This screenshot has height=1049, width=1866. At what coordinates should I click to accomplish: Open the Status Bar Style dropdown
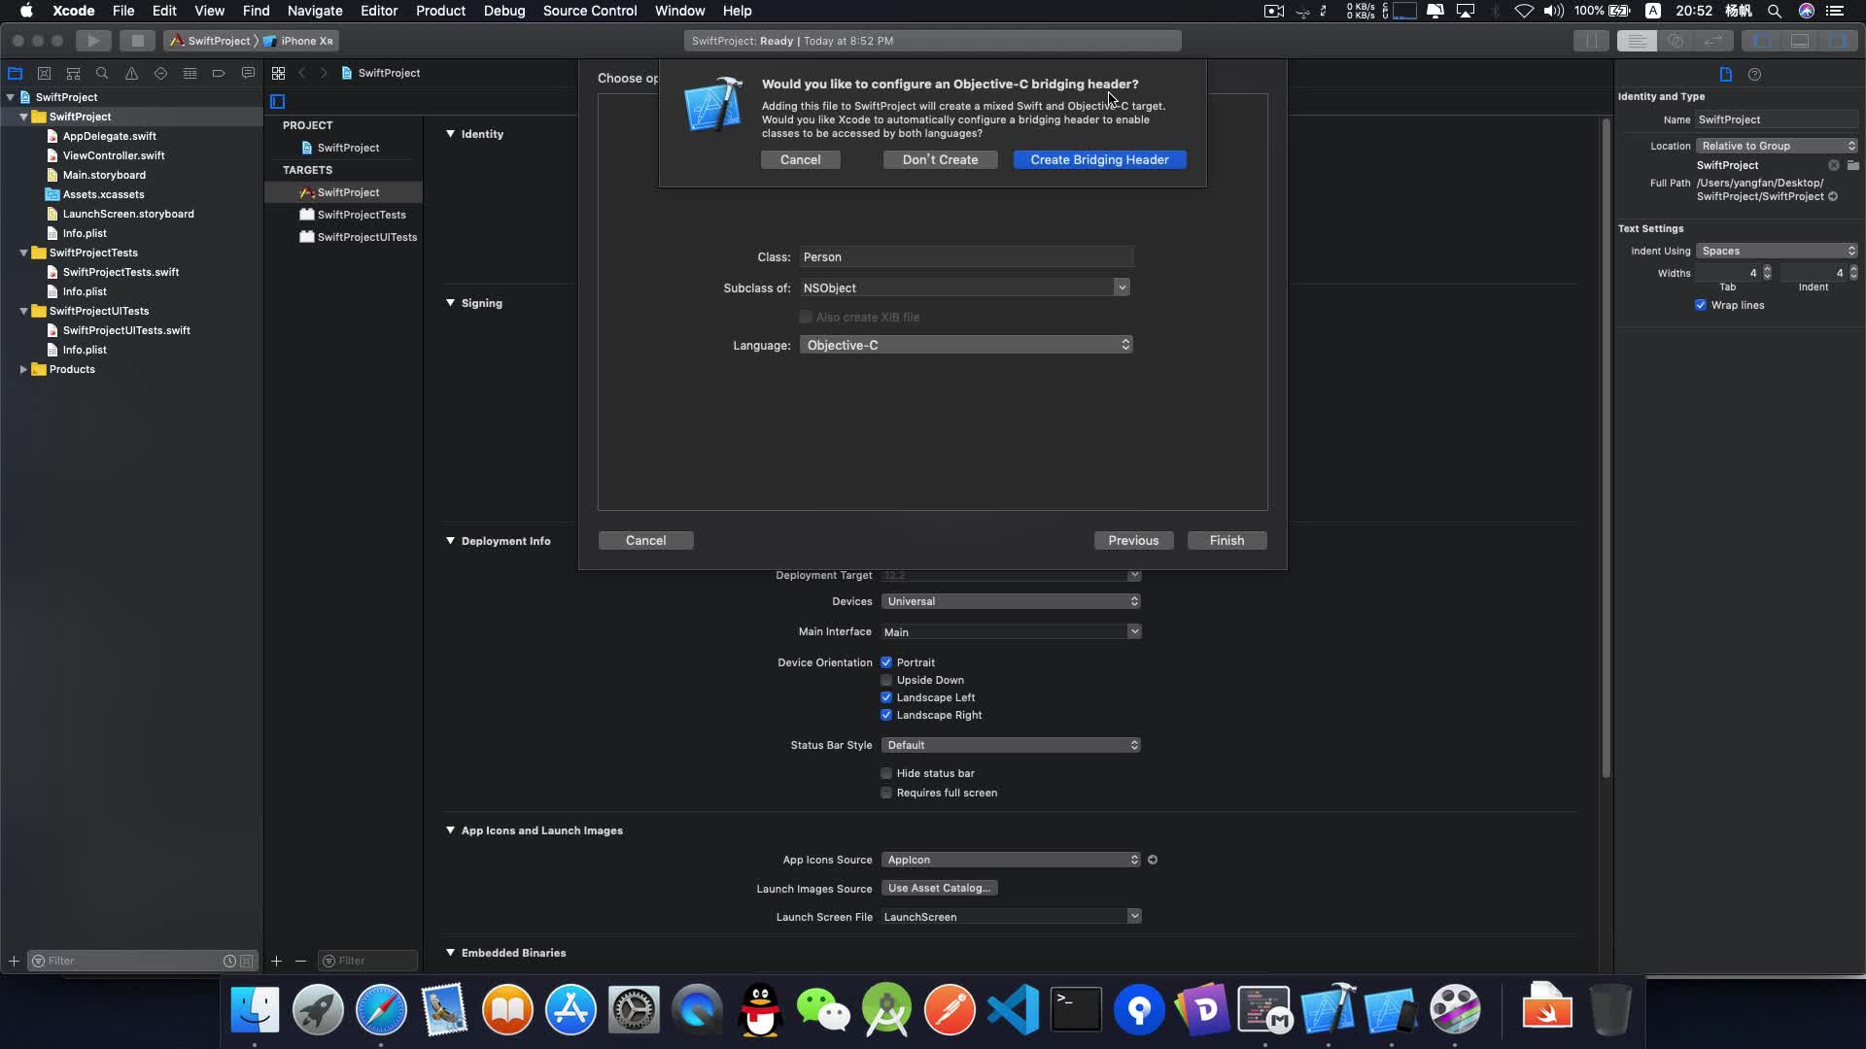click(x=1011, y=745)
